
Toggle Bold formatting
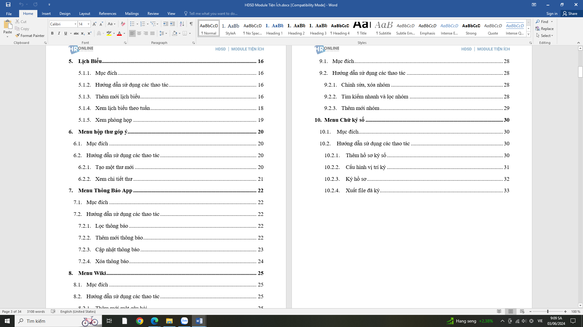tap(52, 33)
